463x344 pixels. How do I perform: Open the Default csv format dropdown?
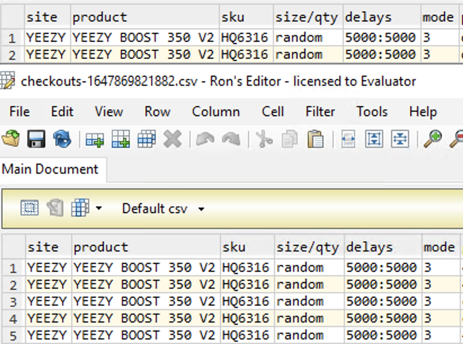pyautogui.click(x=163, y=209)
